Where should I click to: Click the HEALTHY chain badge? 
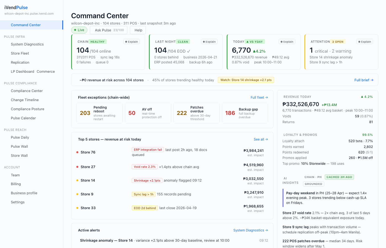click(98, 42)
